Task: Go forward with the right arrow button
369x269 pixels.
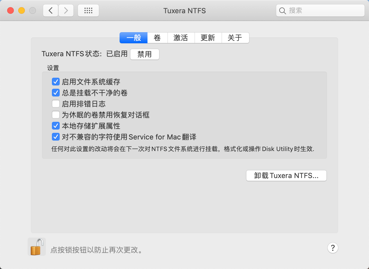Action: [66, 11]
